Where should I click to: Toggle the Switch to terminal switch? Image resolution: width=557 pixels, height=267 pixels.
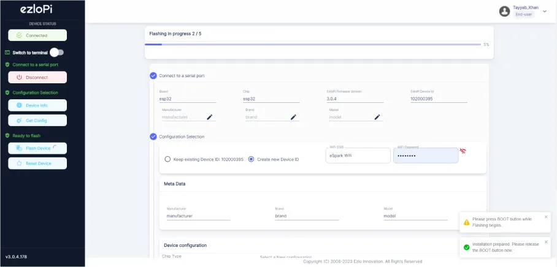point(57,53)
